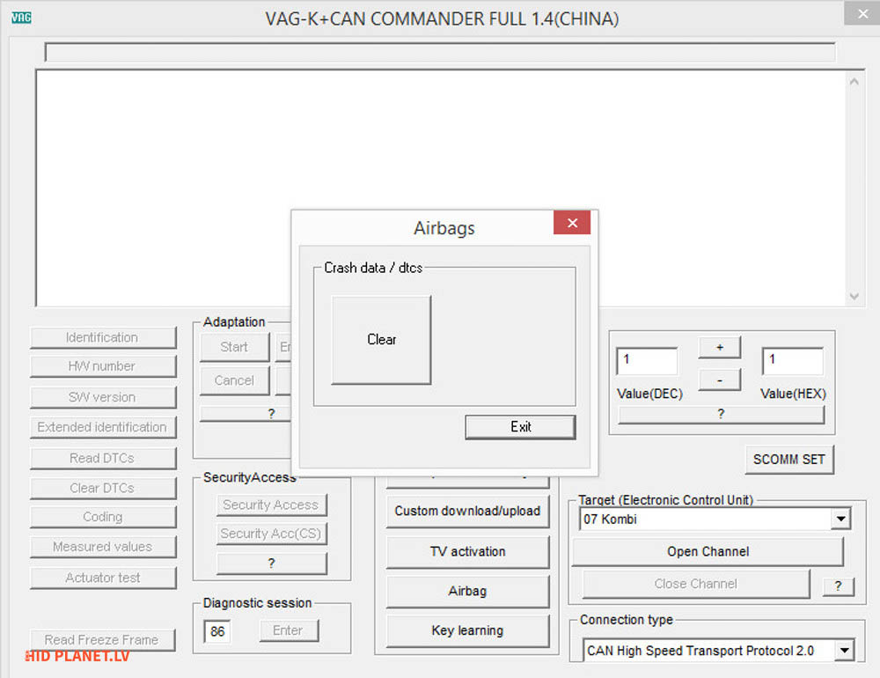Click the SW version button

pyautogui.click(x=103, y=397)
